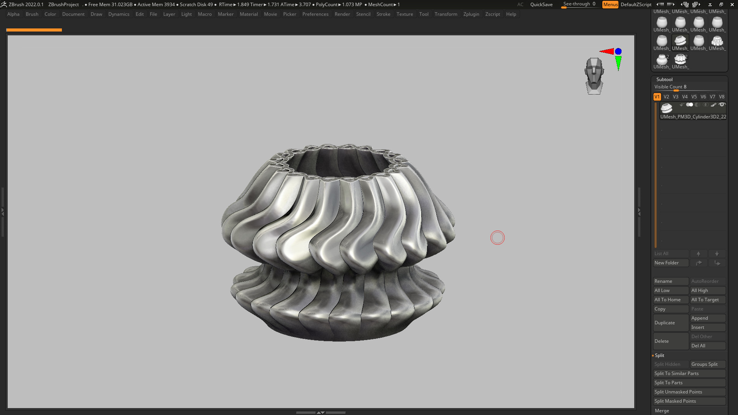Open the Render menu
Image resolution: width=738 pixels, height=415 pixels.
[x=342, y=14]
